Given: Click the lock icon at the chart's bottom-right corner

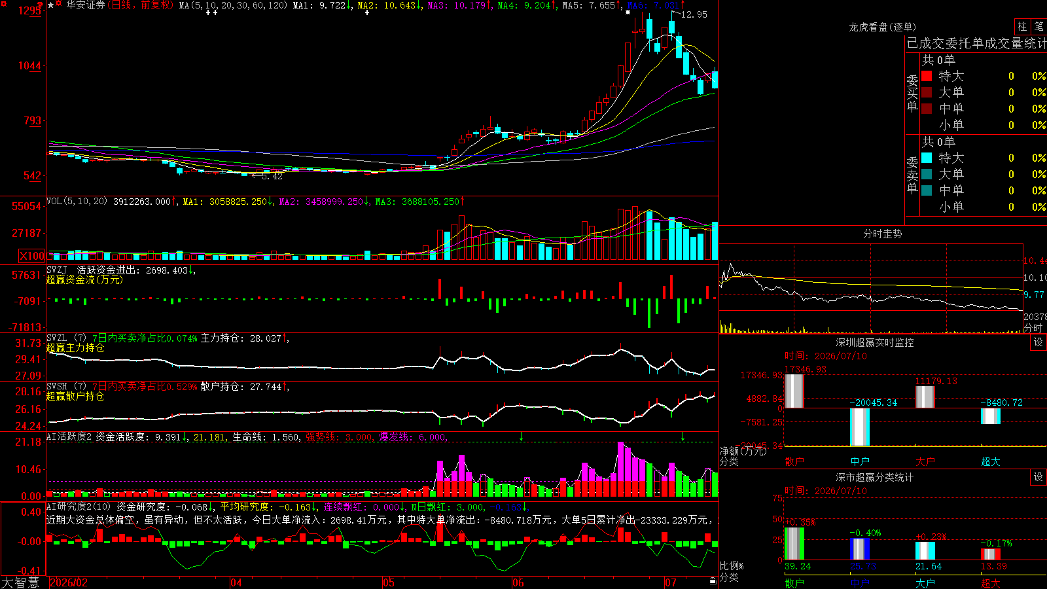Looking at the screenshot, I should click(x=713, y=580).
